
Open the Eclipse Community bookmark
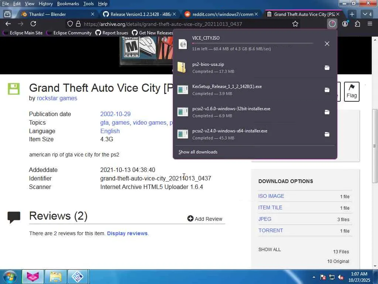coord(69,33)
